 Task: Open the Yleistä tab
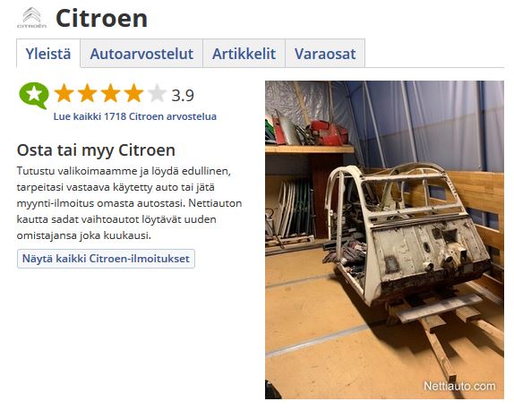[x=48, y=54]
